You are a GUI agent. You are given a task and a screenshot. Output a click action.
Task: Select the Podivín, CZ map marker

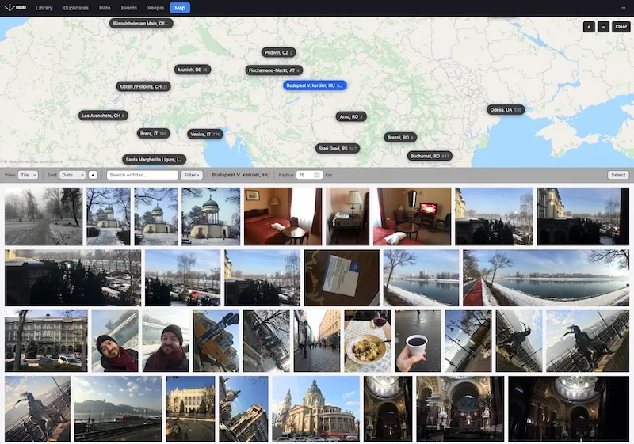(279, 52)
